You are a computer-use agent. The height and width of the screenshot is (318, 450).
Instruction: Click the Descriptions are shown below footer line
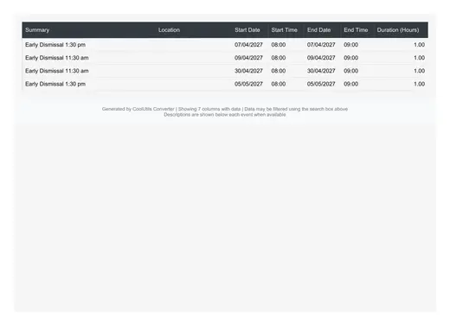(x=225, y=114)
